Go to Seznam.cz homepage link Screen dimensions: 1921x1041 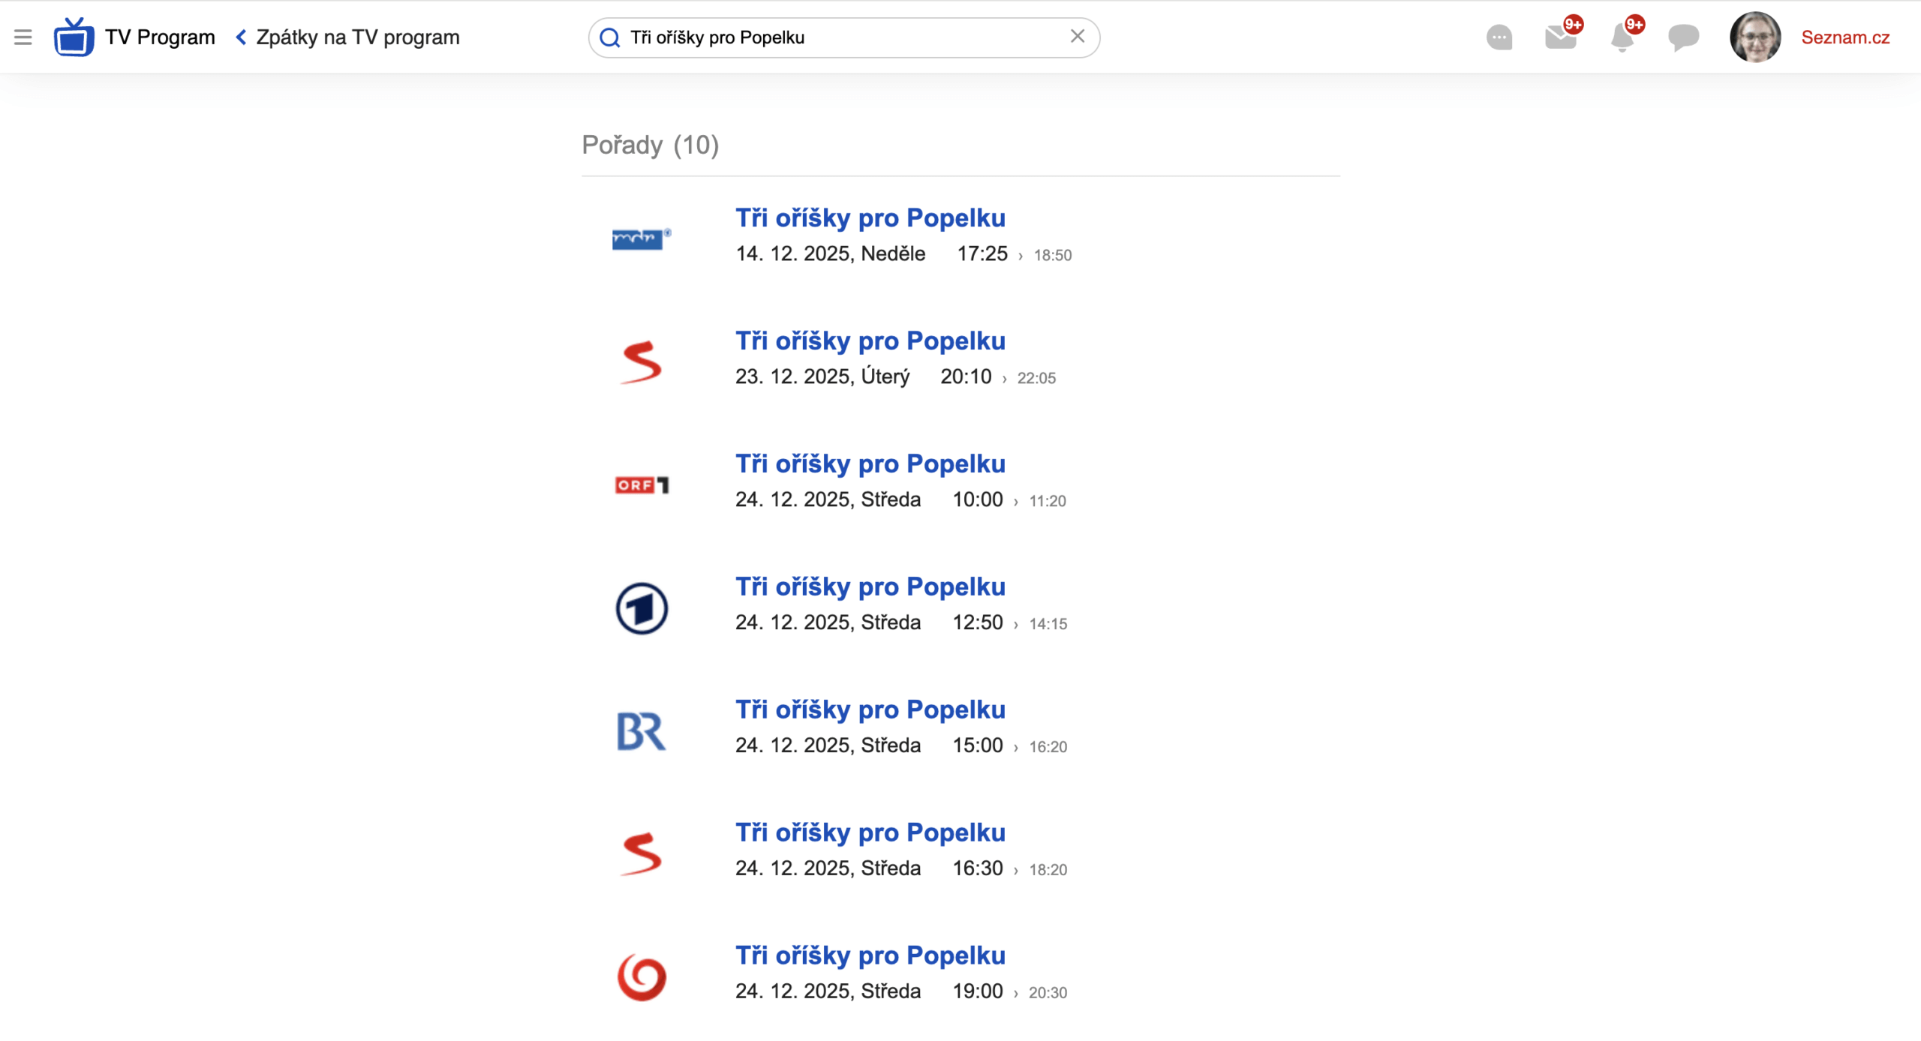[1845, 37]
